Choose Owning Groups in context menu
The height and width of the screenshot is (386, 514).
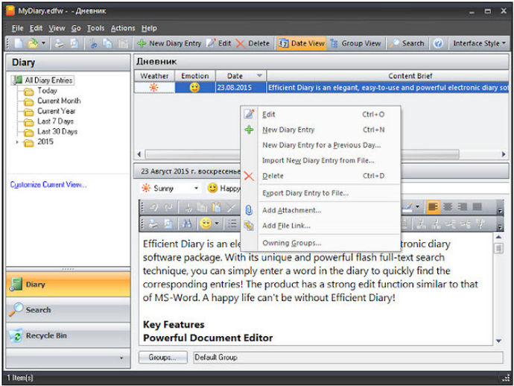click(321, 243)
